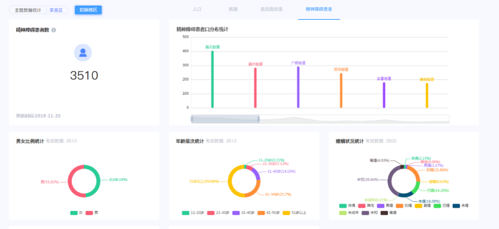499x229 pixels.
Task: Open the 荣昌区 region selector
Action: click(56, 10)
